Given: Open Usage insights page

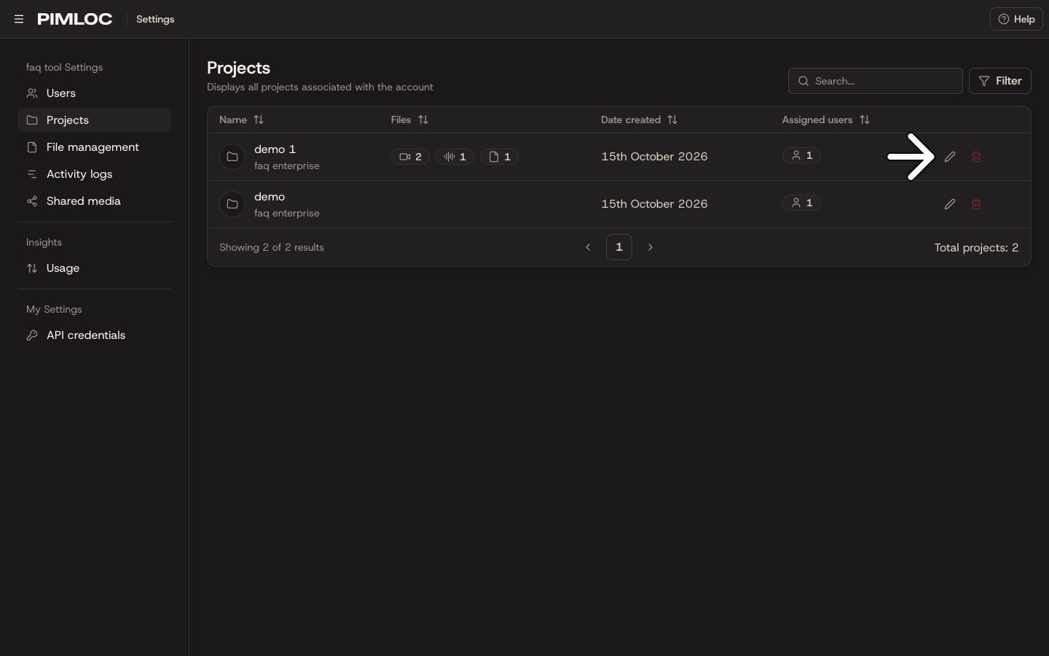Looking at the screenshot, I should click(94, 268).
